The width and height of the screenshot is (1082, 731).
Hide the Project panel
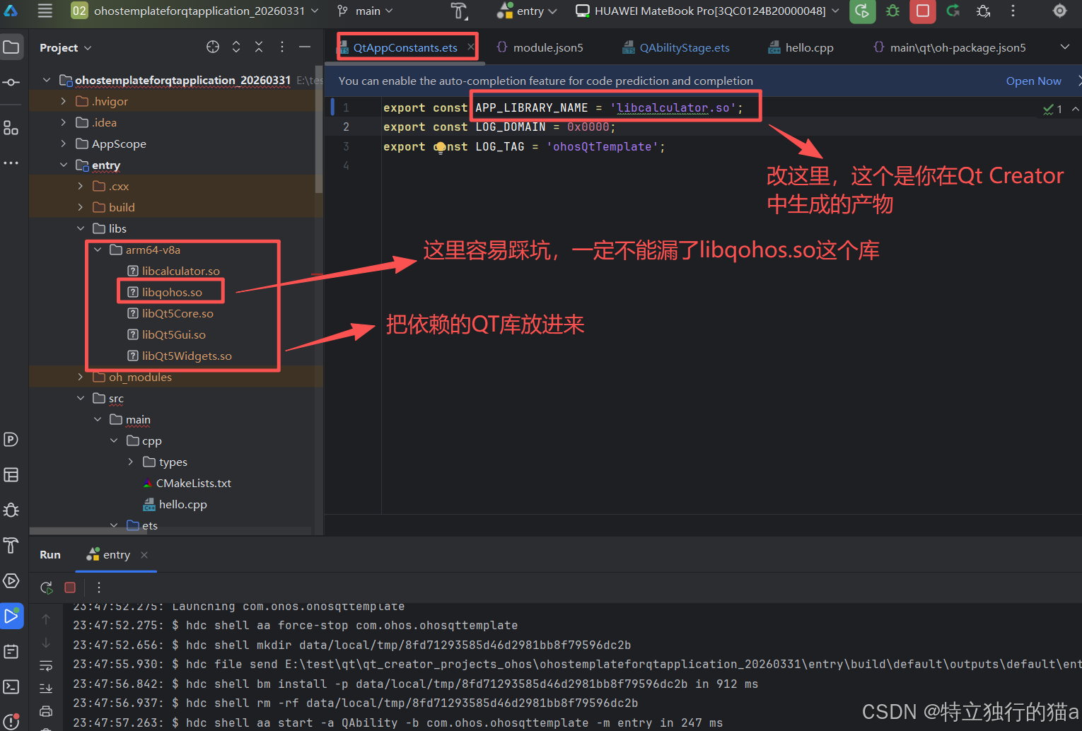click(x=305, y=47)
